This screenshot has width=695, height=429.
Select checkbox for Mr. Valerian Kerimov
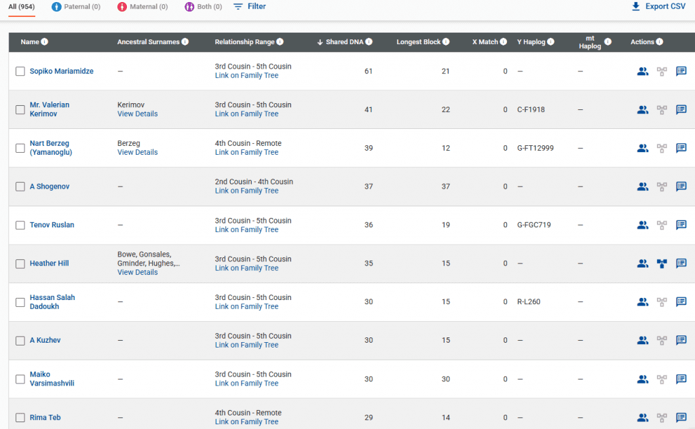20,109
